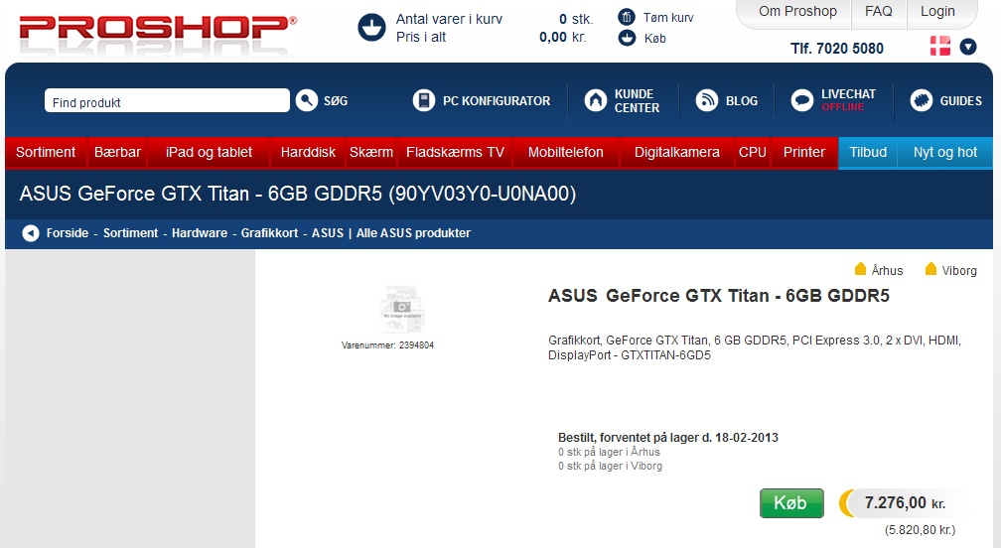
Task: Click the Guides badge icon
Action: point(922,100)
